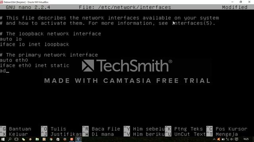Image resolution: width=254 pixels, height=142 pixels.
Task: Open the red Camtasia taskbar icon
Action: click(71, 139)
